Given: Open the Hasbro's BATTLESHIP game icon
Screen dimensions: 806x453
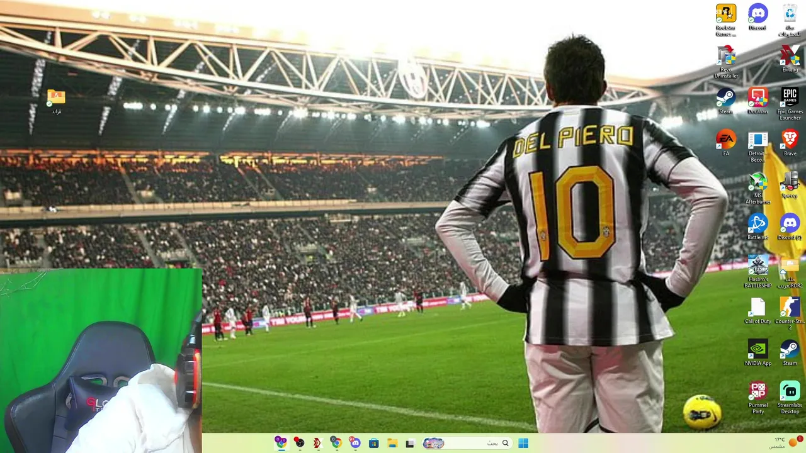Looking at the screenshot, I should (x=758, y=272).
